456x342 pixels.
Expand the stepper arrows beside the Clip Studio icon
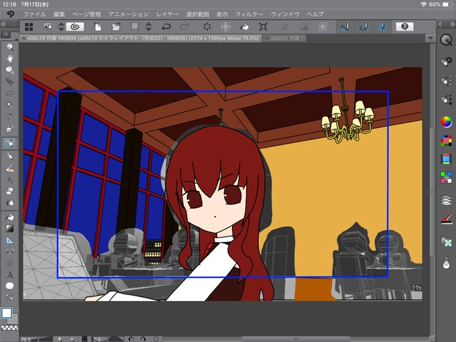click(61, 27)
